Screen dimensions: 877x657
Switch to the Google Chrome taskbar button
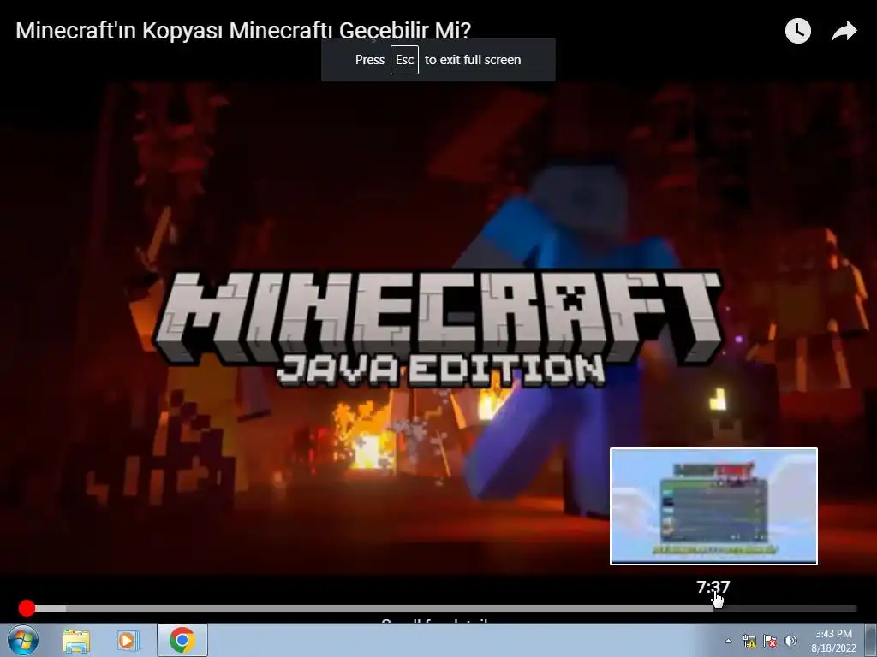point(182,640)
